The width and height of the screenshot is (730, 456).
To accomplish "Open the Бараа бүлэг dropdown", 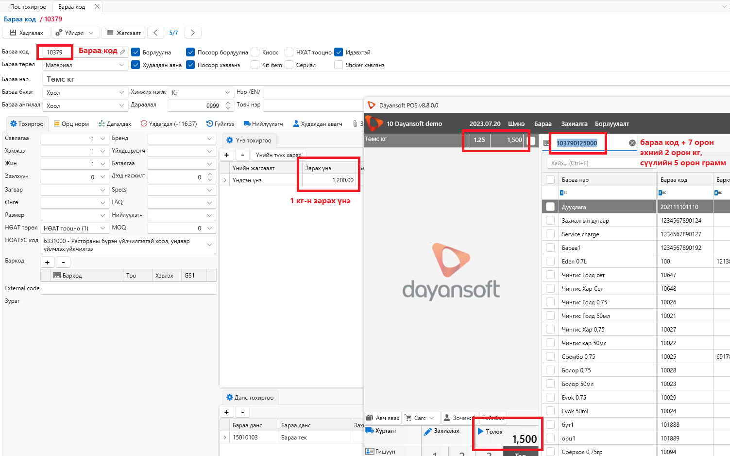I will click(85, 92).
